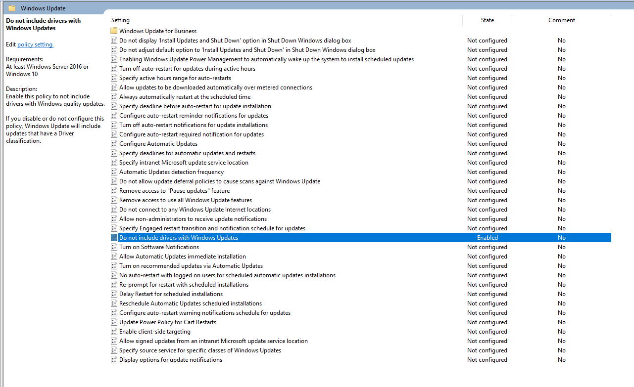
Task: Click the icon for 'Turn on Software Notifications'
Action: [x=114, y=247]
